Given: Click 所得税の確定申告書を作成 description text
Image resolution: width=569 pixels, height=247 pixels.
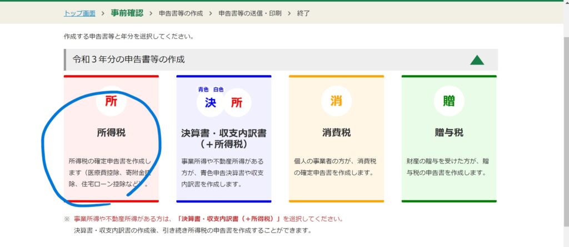Looking at the screenshot, I should coord(109,172).
